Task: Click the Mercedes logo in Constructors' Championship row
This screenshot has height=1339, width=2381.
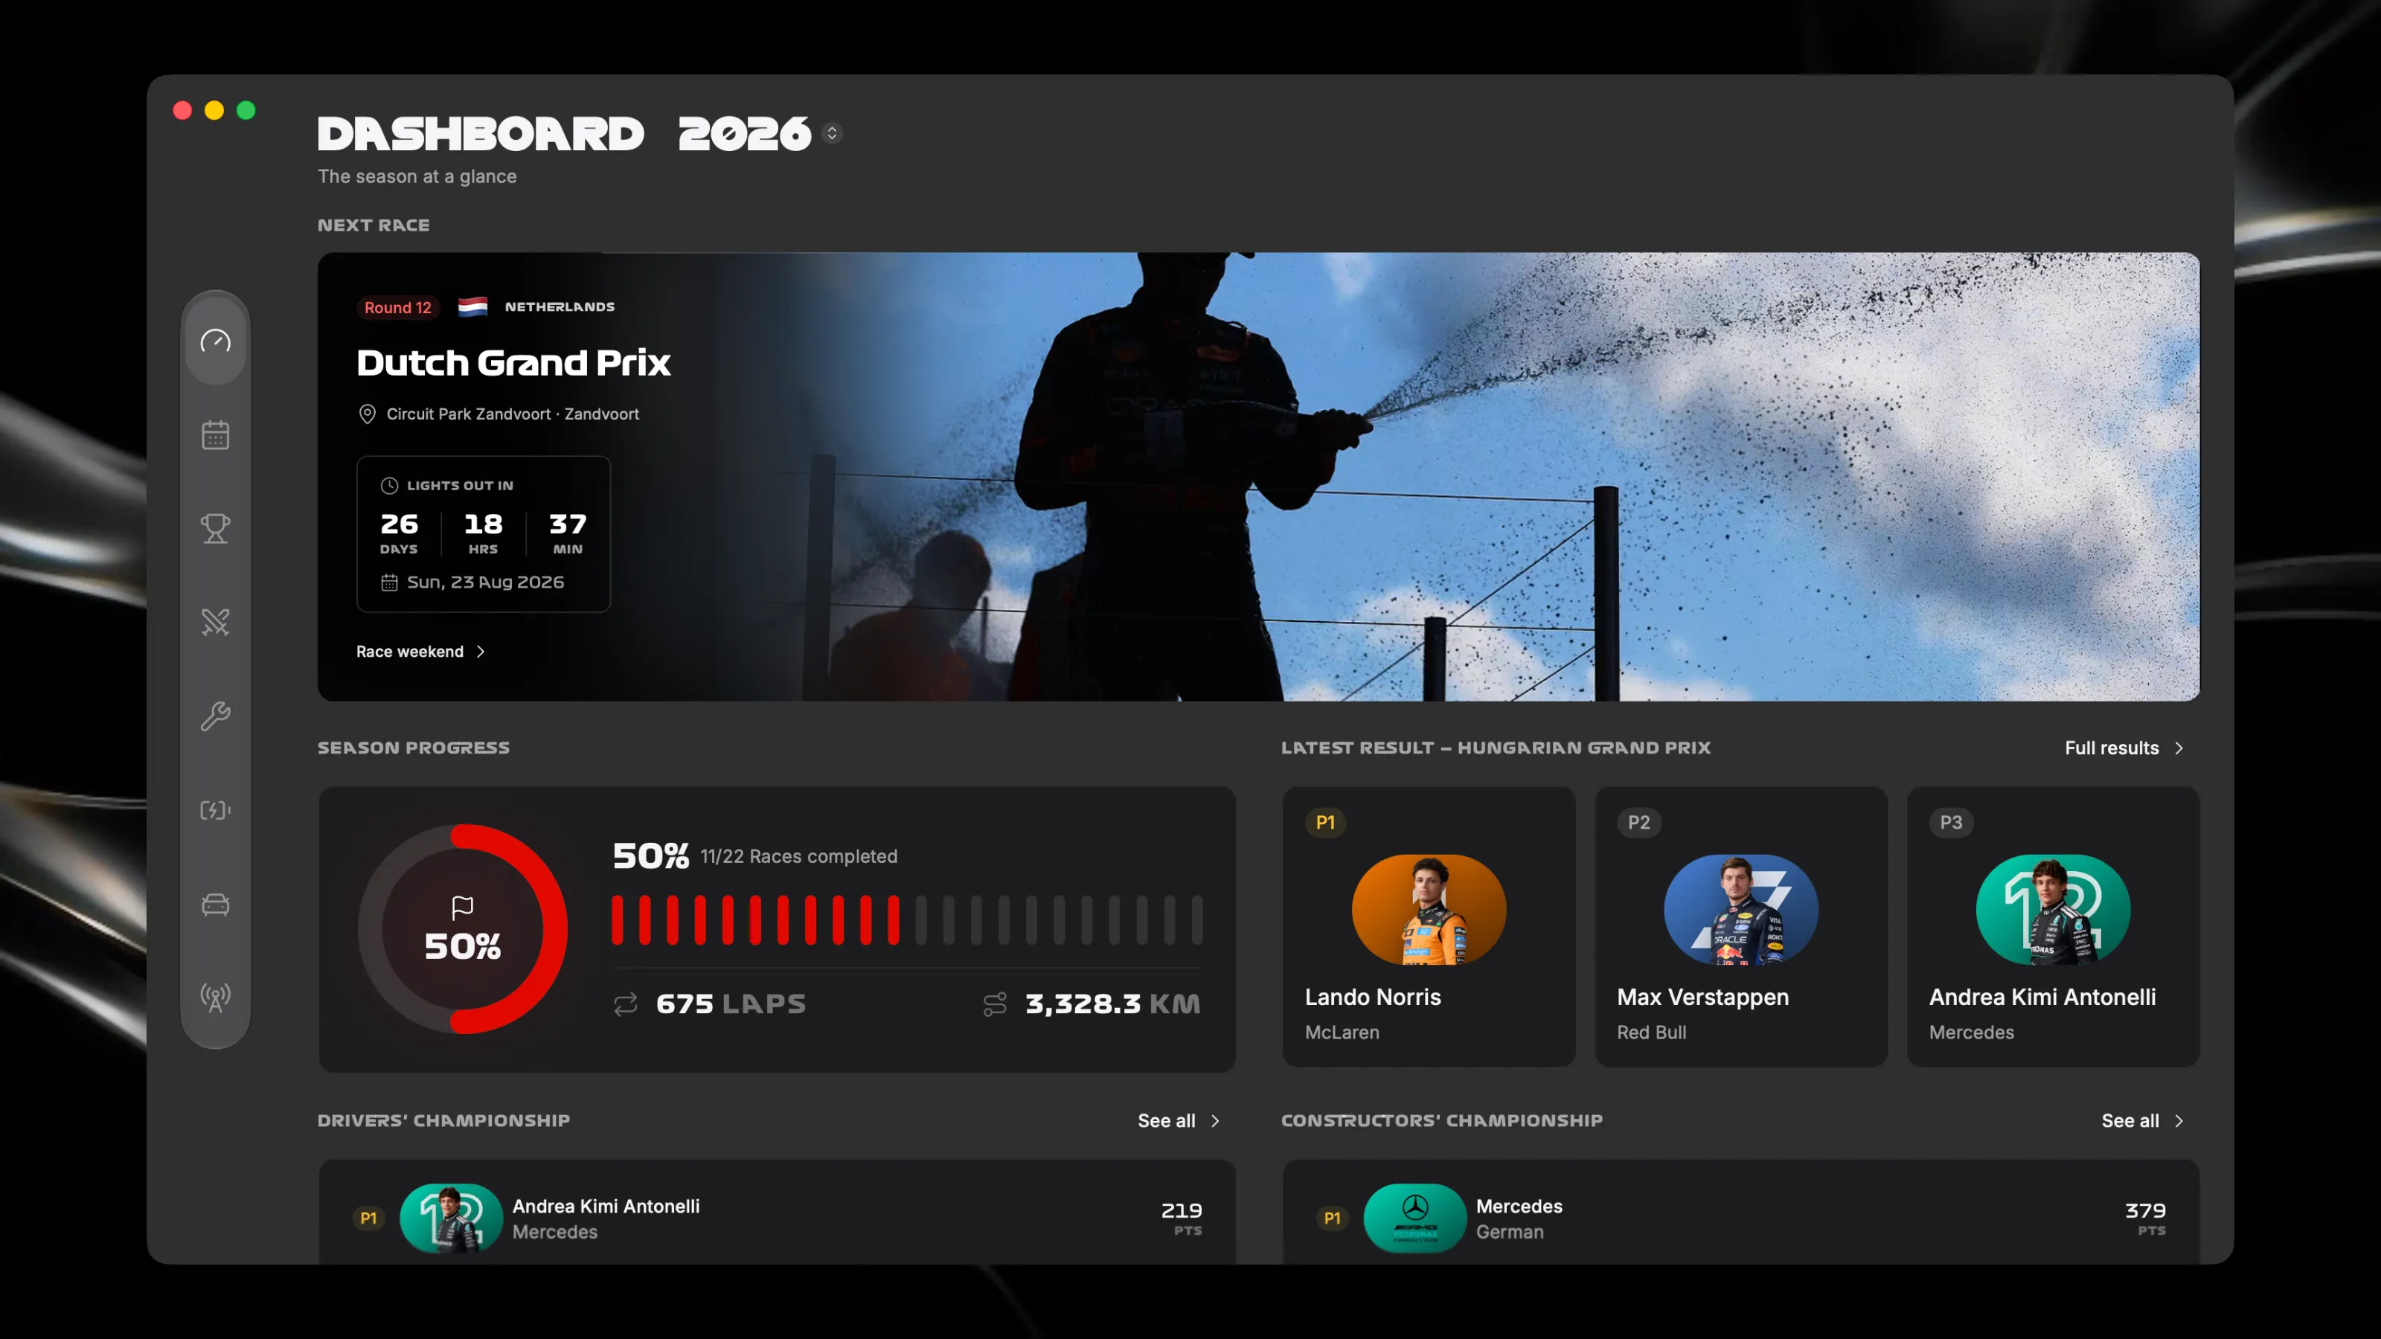Action: 1414,1218
